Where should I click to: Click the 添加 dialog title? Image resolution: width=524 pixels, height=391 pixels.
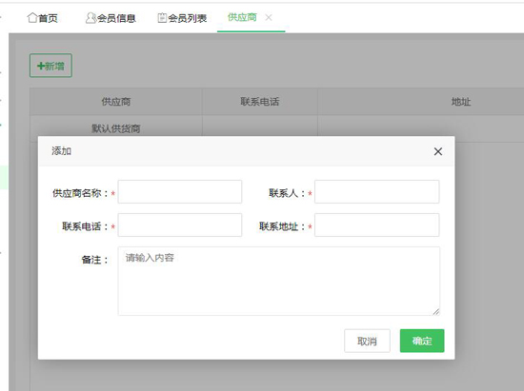(62, 151)
